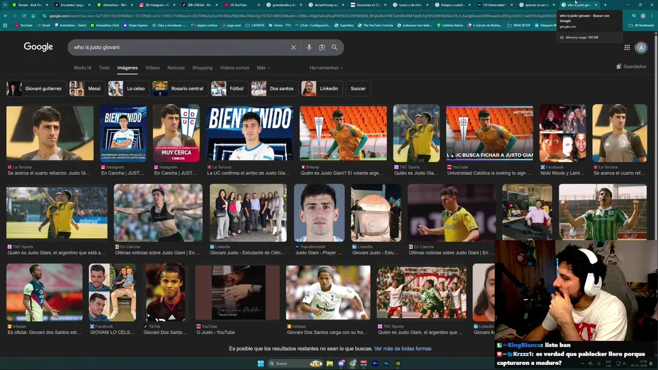Switch to Stream - Kick browser tab
This screenshot has width=658, height=370.
click(29, 5)
